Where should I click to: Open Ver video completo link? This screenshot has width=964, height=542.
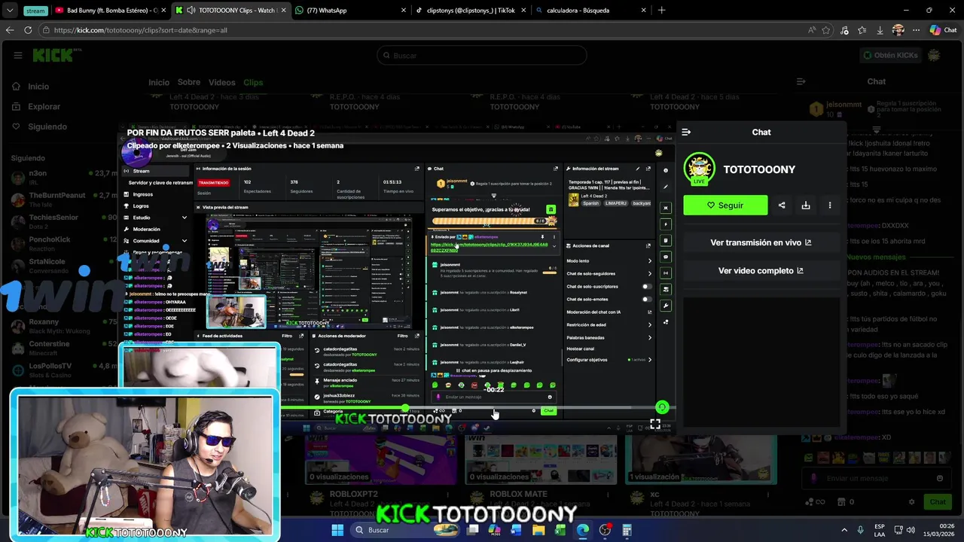(761, 270)
